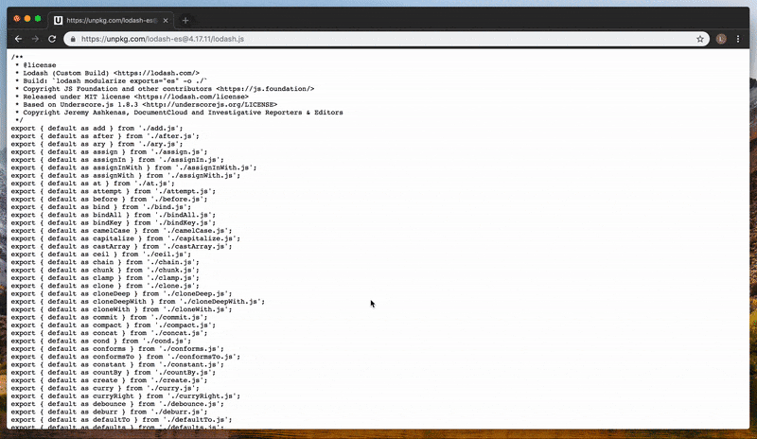Screen dimensions: 757x439
Task: Click the export line for './at.js'
Action: point(93,184)
